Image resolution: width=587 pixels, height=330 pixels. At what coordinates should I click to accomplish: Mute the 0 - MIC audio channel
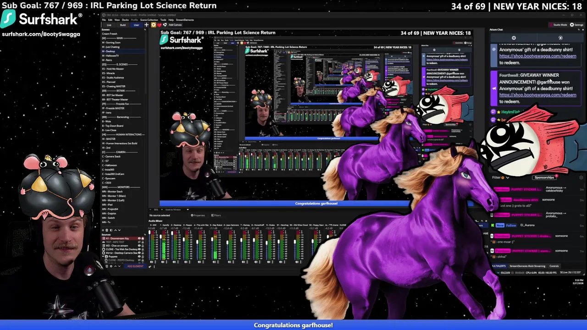[151, 262]
